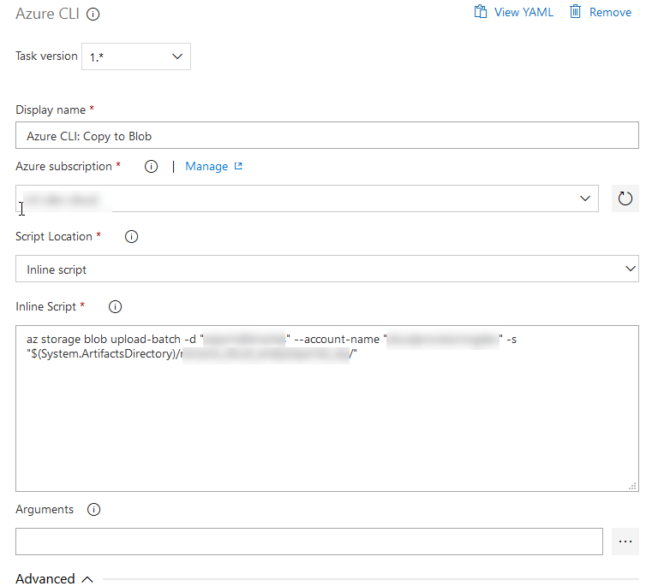
Task: Show info tooltip for Azure subscription
Action: coord(151,167)
